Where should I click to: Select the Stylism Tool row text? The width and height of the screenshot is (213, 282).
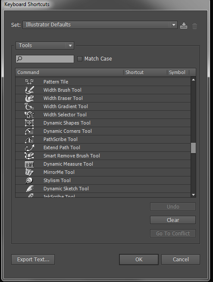coord(57,180)
